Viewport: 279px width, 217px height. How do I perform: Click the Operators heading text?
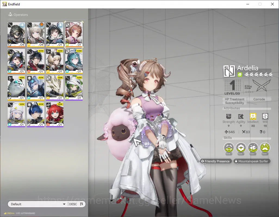coord(21,15)
